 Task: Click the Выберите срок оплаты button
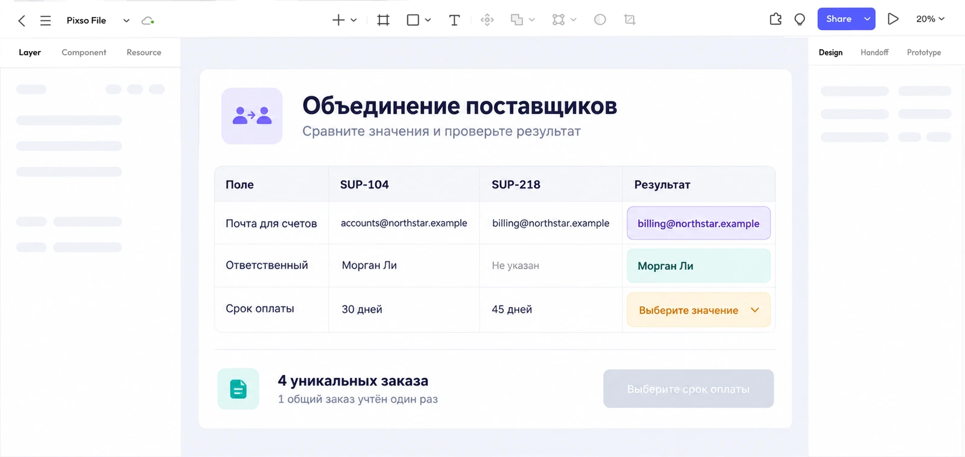tap(688, 389)
